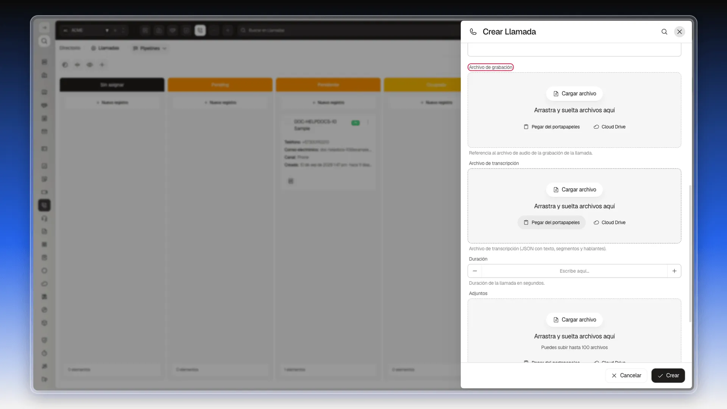The height and width of the screenshot is (409, 727).
Task: Click Pegar del portapapeles for recording file
Action: coord(552,127)
